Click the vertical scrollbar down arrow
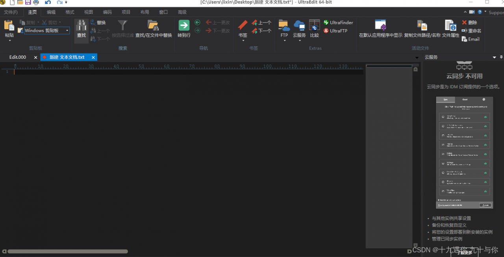The height and width of the screenshot is (257, 504). coord(415,246)
